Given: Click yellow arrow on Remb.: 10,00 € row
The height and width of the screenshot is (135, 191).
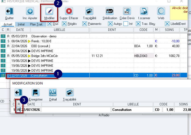Looking at the screenshot, I should [x=29, y=41].
